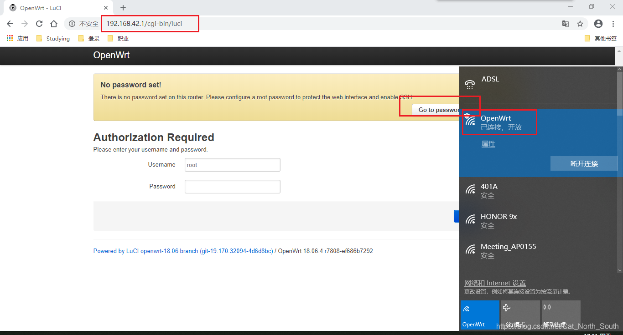Open the browser home page
The width and height of the screenshot is (623, 335).
pos(54,24)
